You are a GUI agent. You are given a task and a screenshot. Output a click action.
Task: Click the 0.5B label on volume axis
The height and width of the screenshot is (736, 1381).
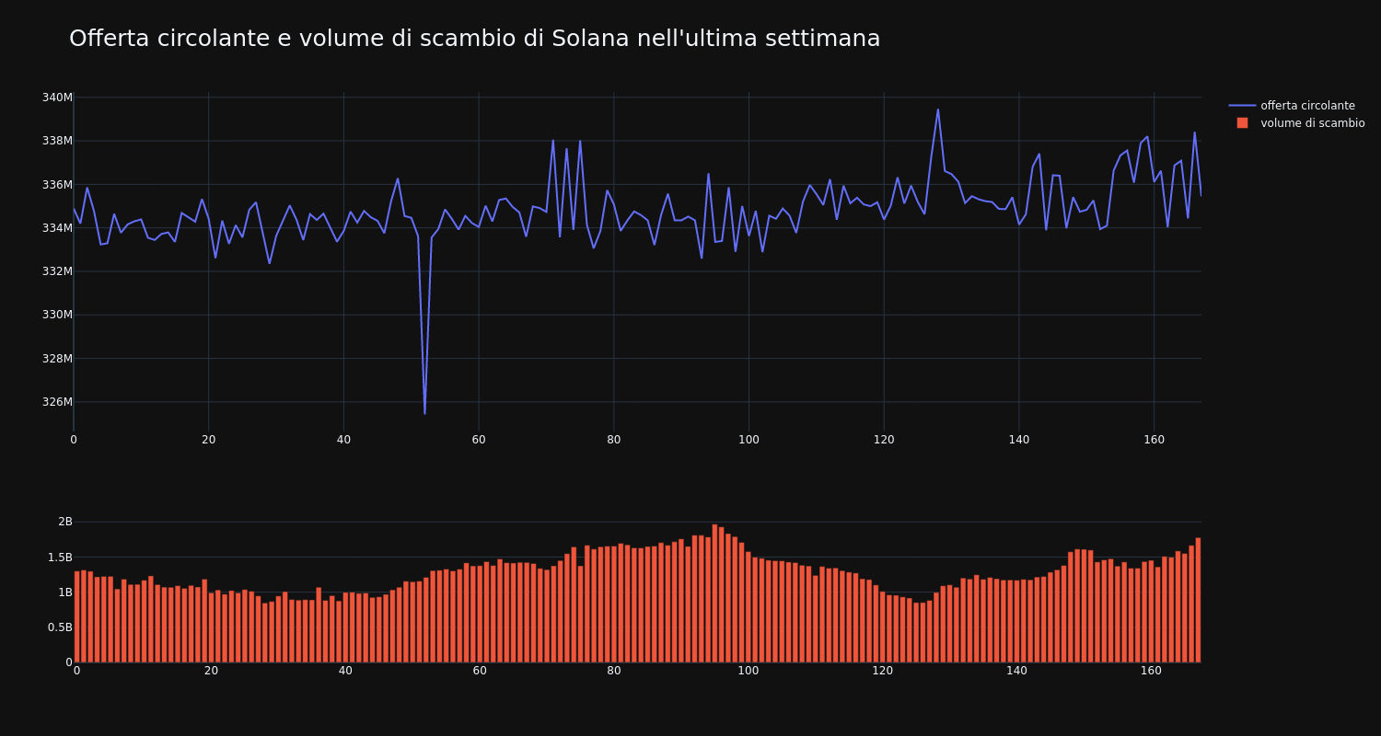[59, 627]
